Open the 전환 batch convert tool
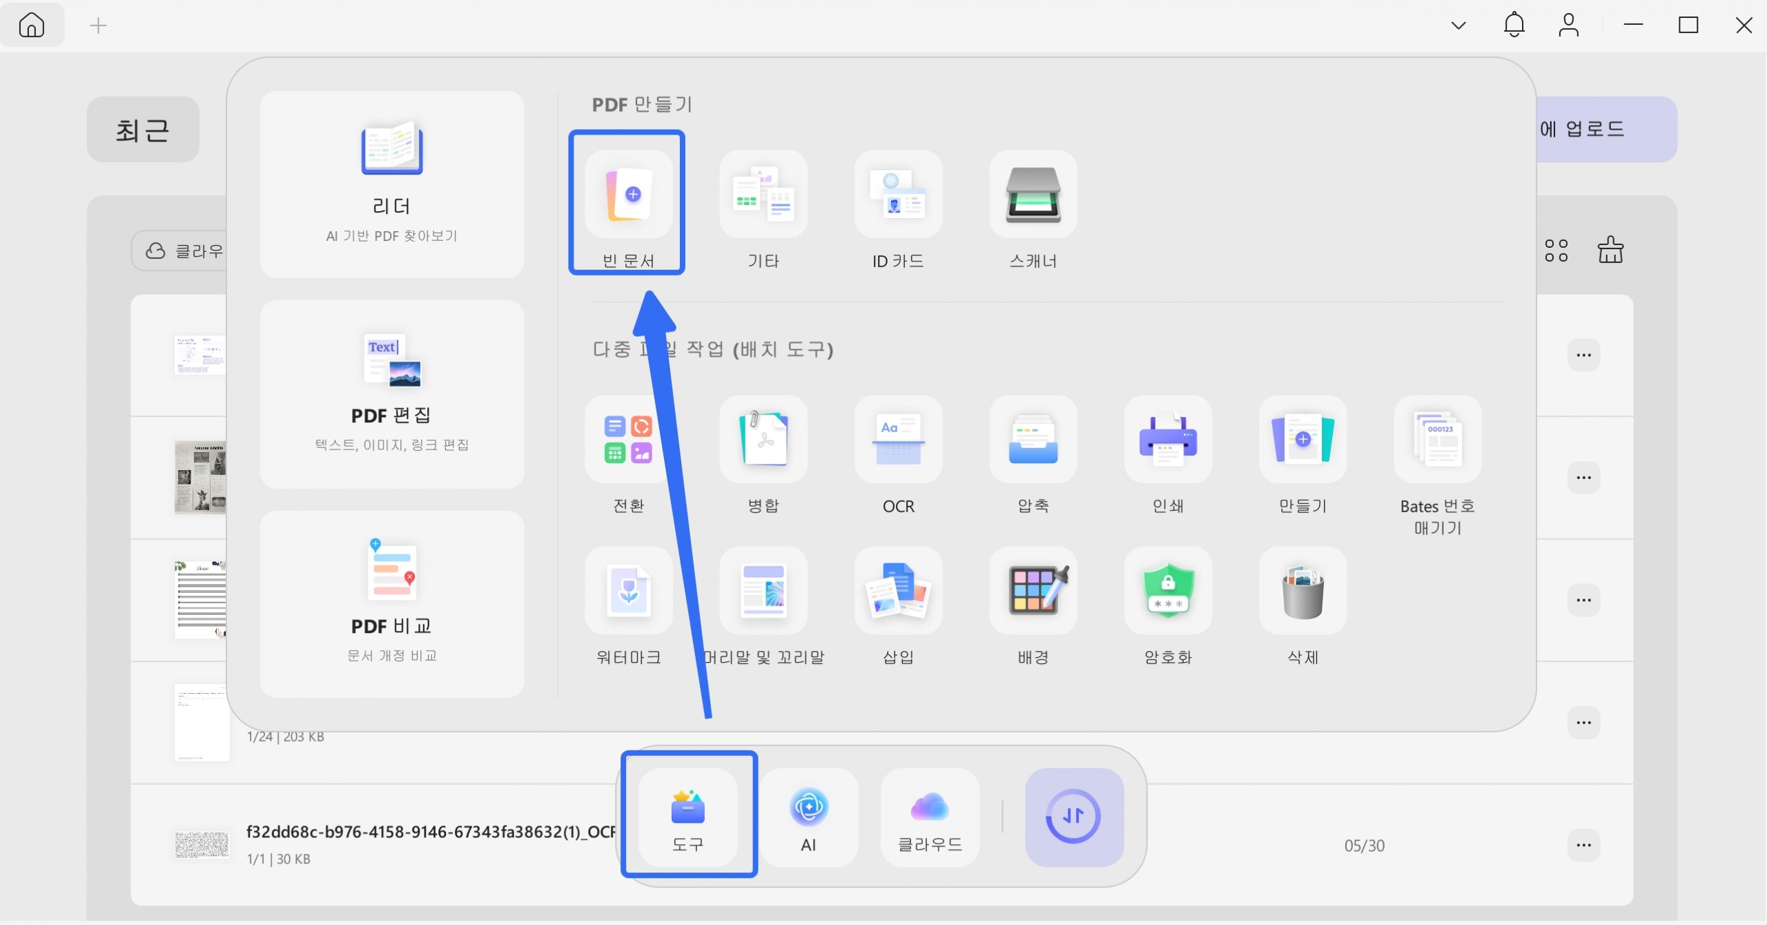 coord(628,440)
